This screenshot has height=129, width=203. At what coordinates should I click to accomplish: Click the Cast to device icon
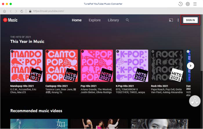171,20
